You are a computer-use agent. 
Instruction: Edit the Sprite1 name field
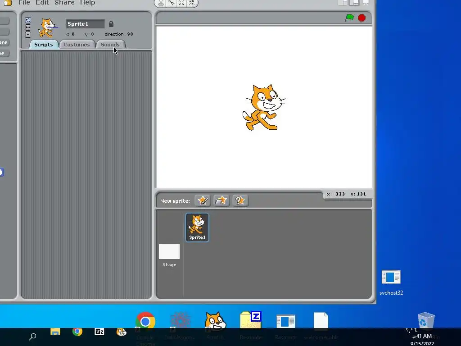(85, 24)
